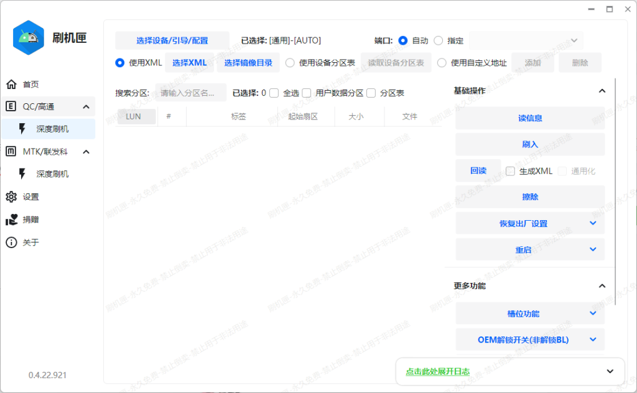Click the 读信息 button

[530, 118]
